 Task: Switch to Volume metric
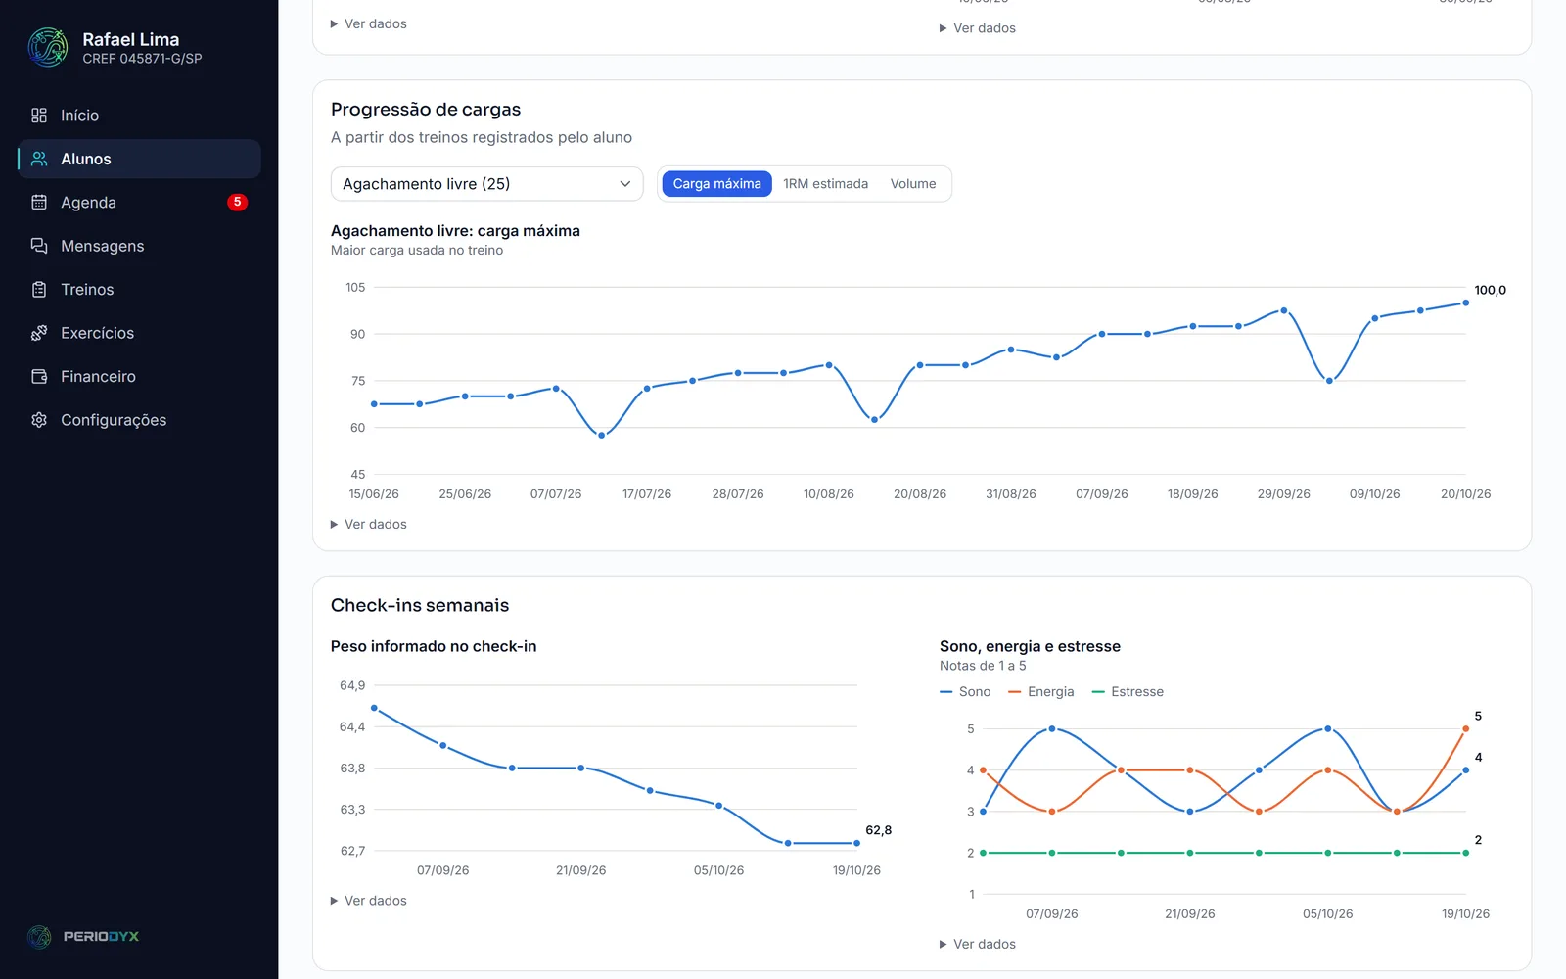(x=913, y=184)
